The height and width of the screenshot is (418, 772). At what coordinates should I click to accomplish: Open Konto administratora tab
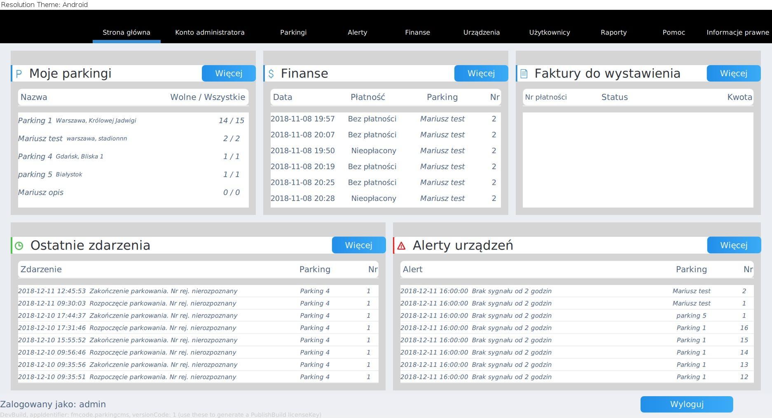(x=210, y=32)
